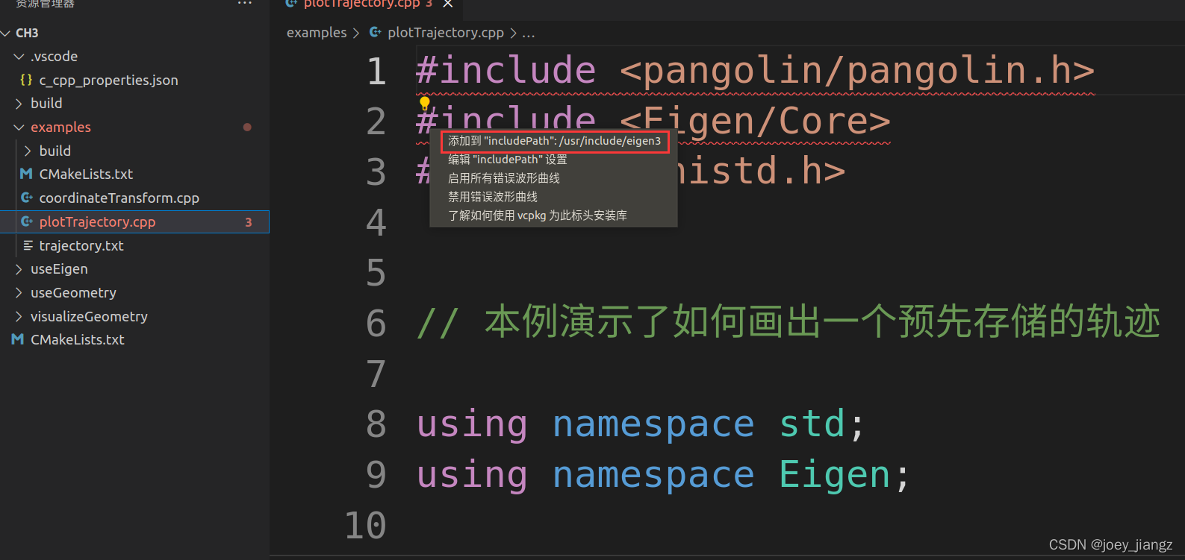
Task: Click the lightbulb quick fix icon
Action: click(424, 103)
